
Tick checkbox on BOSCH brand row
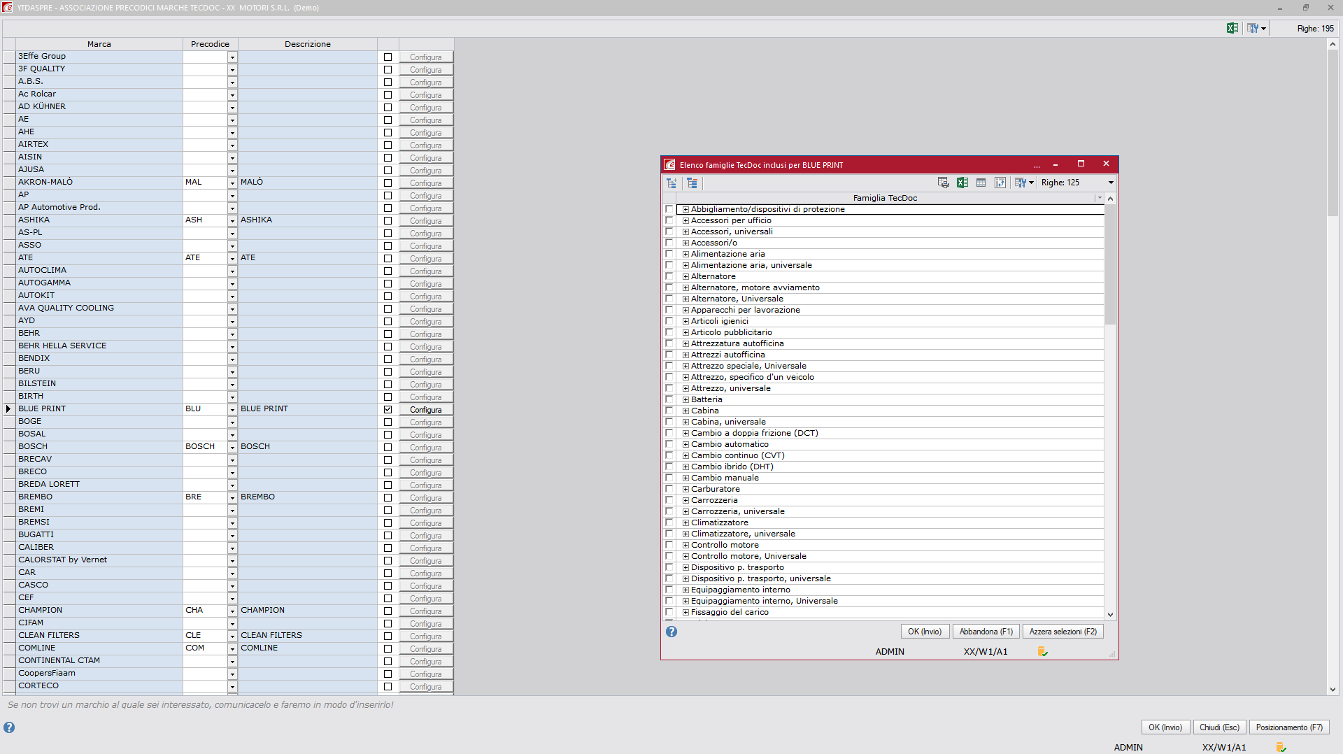(388, 447)
